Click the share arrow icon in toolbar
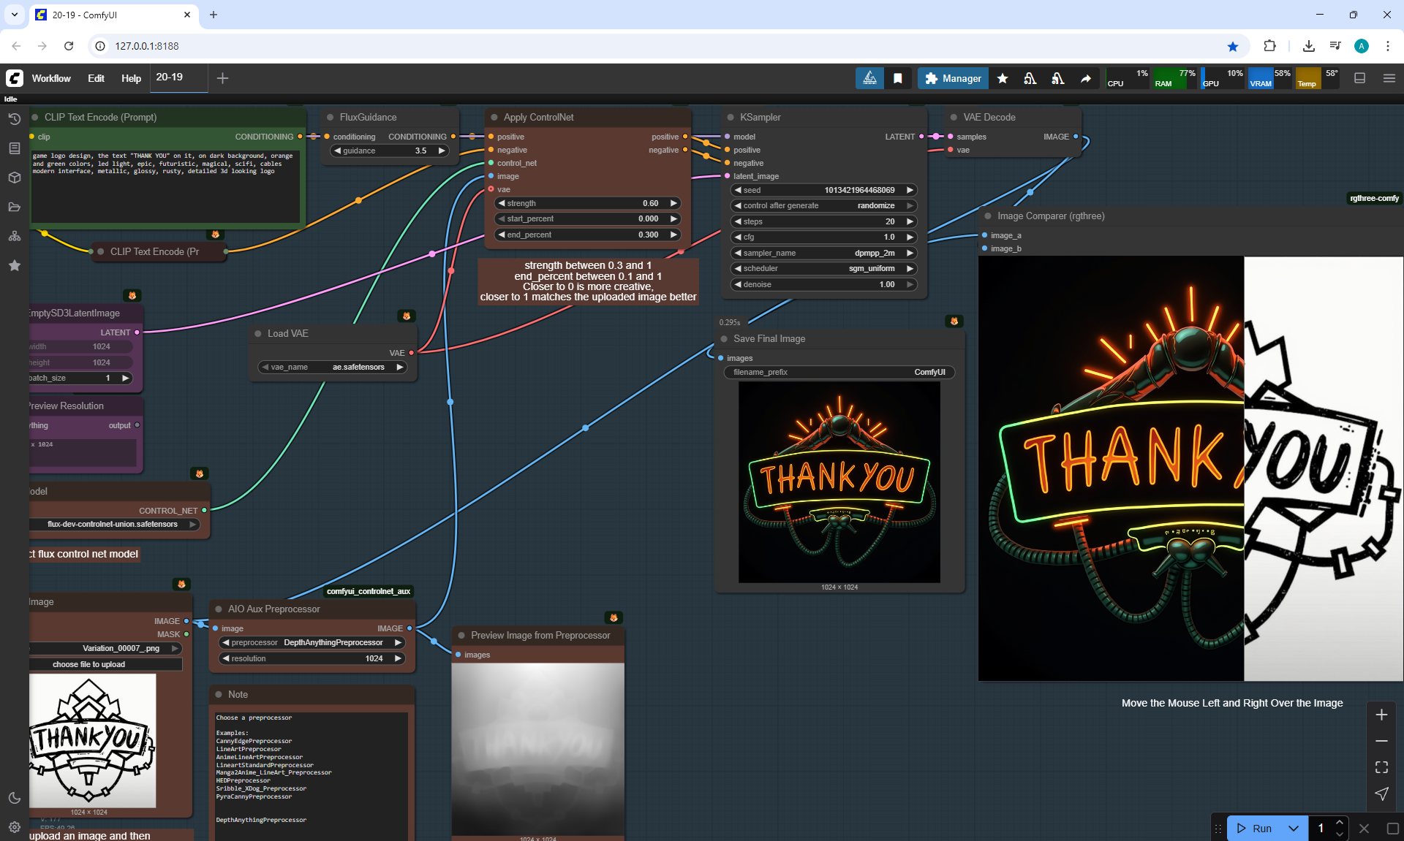This screenshot has height=841, width=1404. [x=1086, y=78]
